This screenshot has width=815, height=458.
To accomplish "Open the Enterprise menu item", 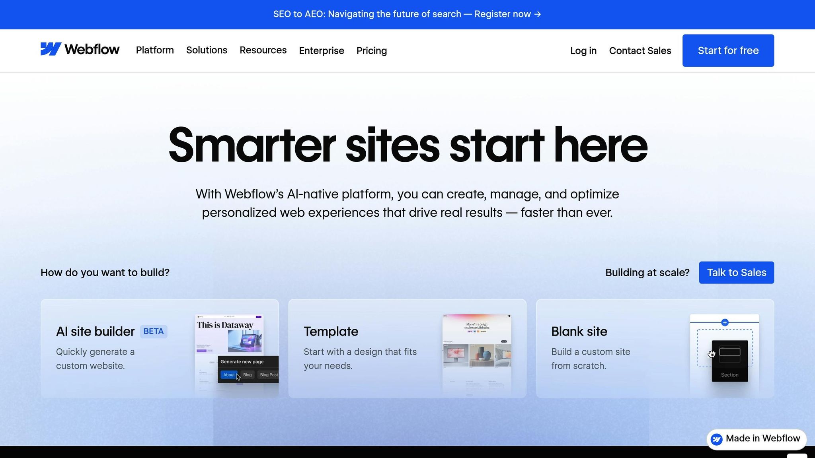I will [321, 50].
